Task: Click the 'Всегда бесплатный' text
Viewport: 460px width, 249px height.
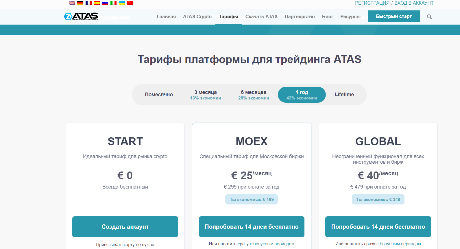Action: coord(125,187)
